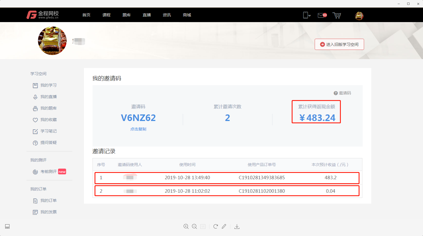The width and height of the screenshot is (423, 236).
Task: Open the shopping cart icon
Action: point(337,15)
